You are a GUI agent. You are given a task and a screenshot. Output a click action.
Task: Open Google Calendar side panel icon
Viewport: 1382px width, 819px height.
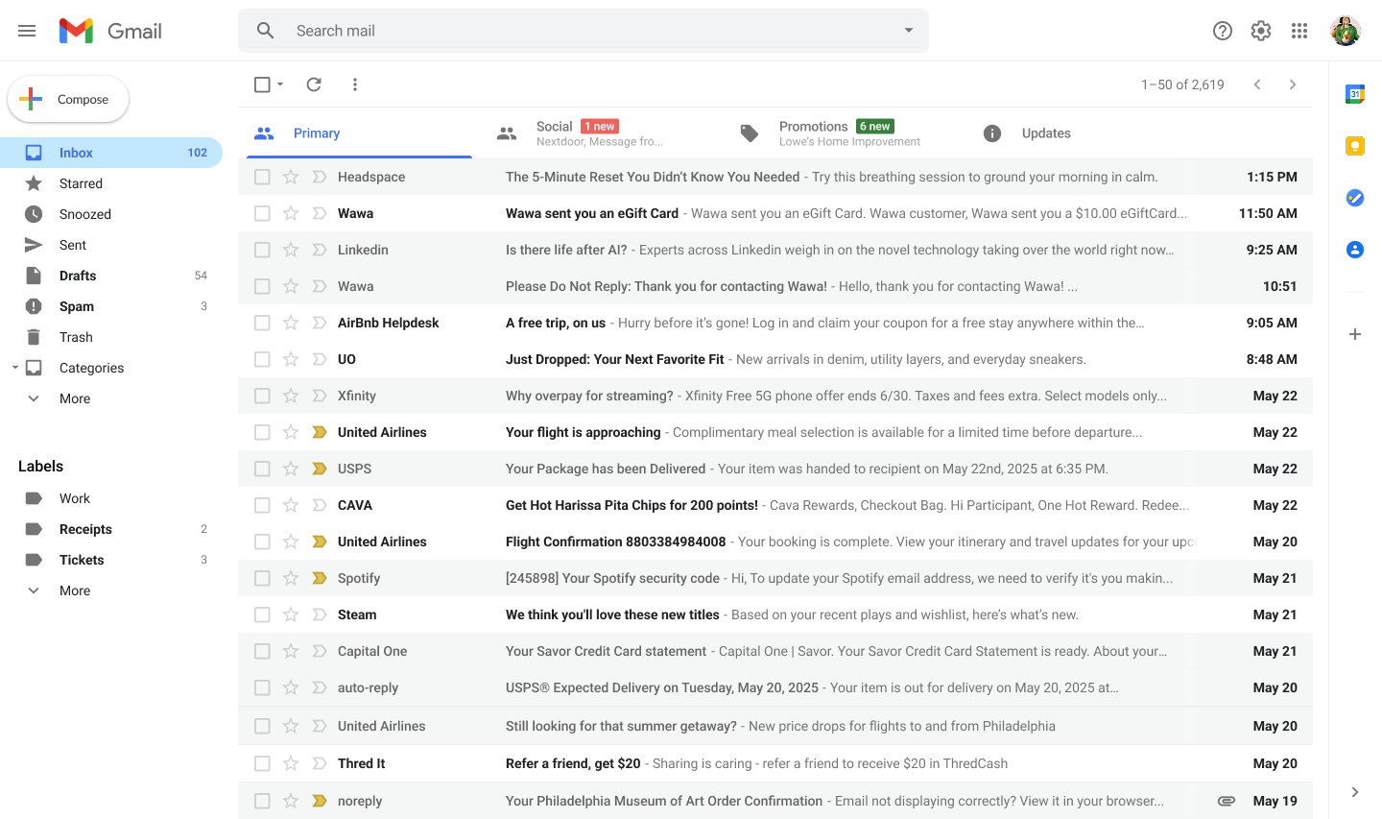pyautogui.click(x=1355, y=94)
